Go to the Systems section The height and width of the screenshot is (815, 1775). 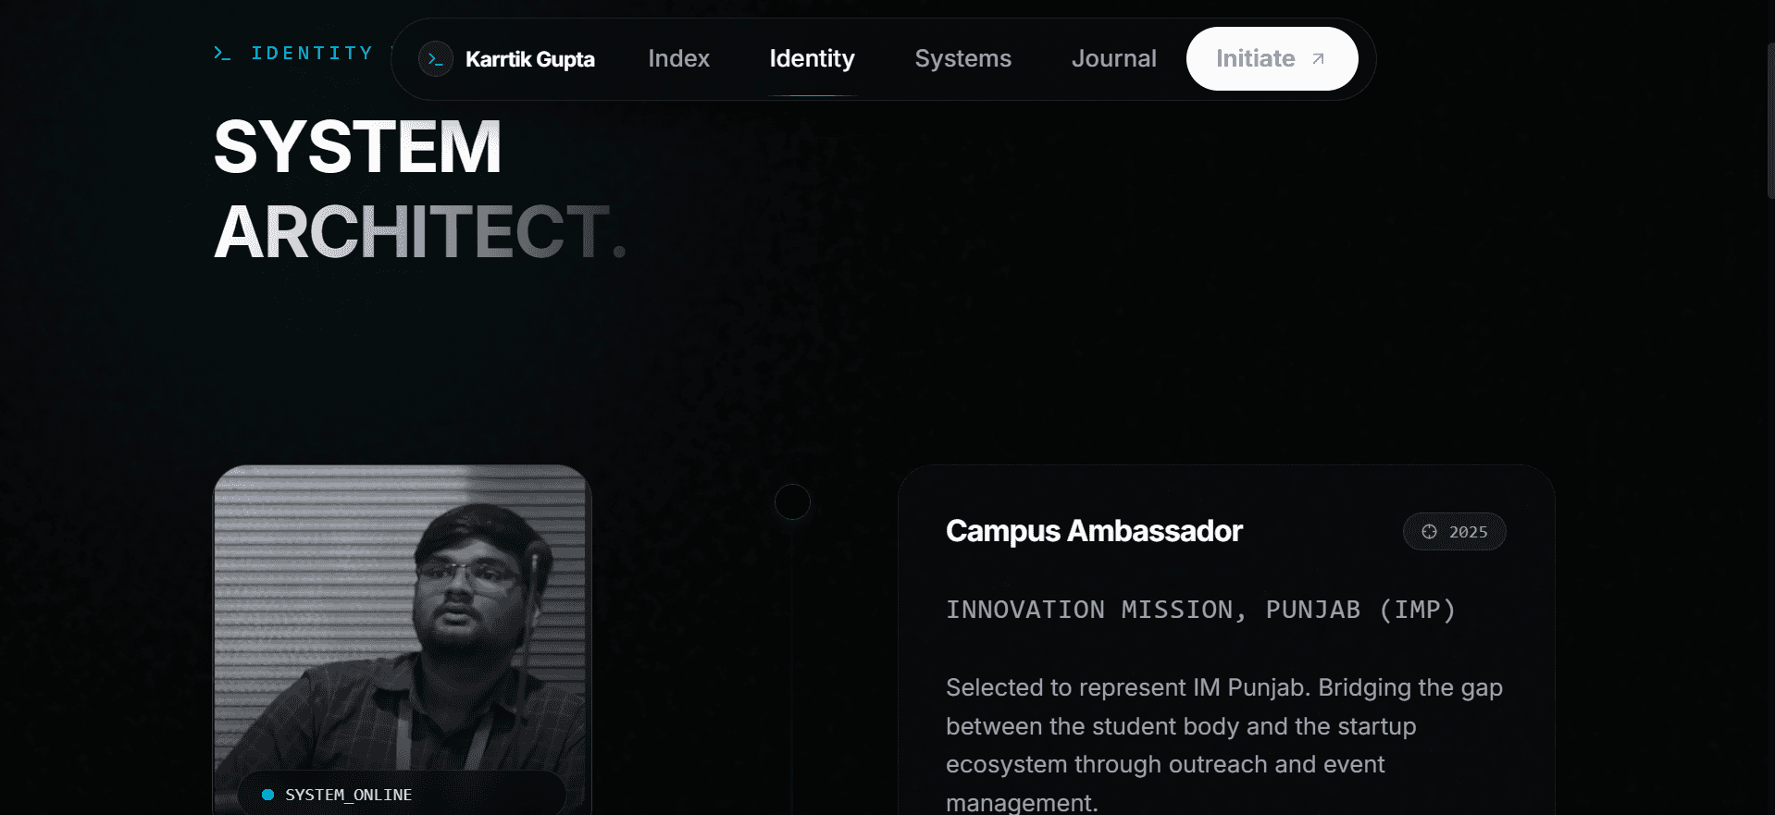click(x=963, y=58)
